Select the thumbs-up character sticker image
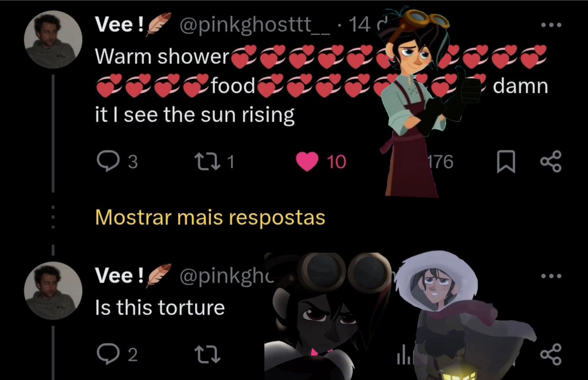Screen dimensions: 588x380 (422, 104)
